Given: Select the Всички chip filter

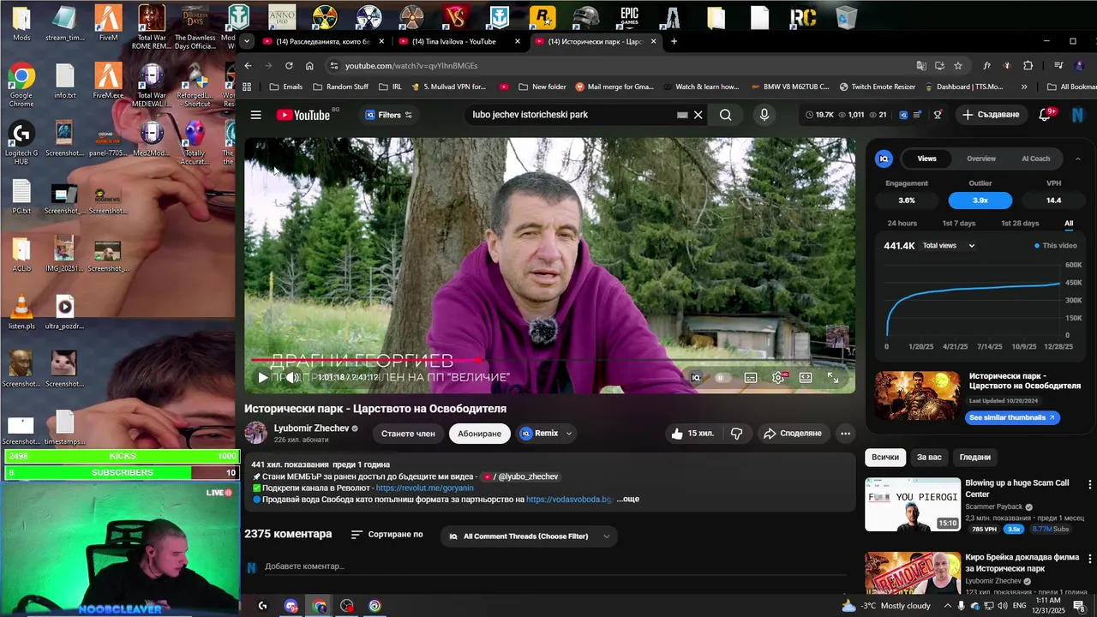Looking at the screenshot, I should click(885, 458).
